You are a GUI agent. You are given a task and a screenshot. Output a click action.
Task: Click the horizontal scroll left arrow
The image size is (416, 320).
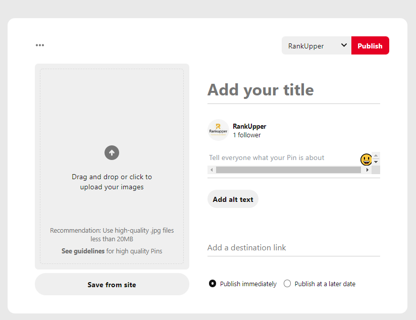click(212, 170)
